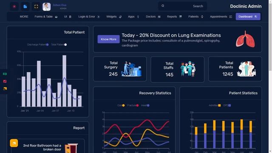Click the grid icon next to Appointments
The height and width of the screenshot is (153, 272).
click(231, 17)
